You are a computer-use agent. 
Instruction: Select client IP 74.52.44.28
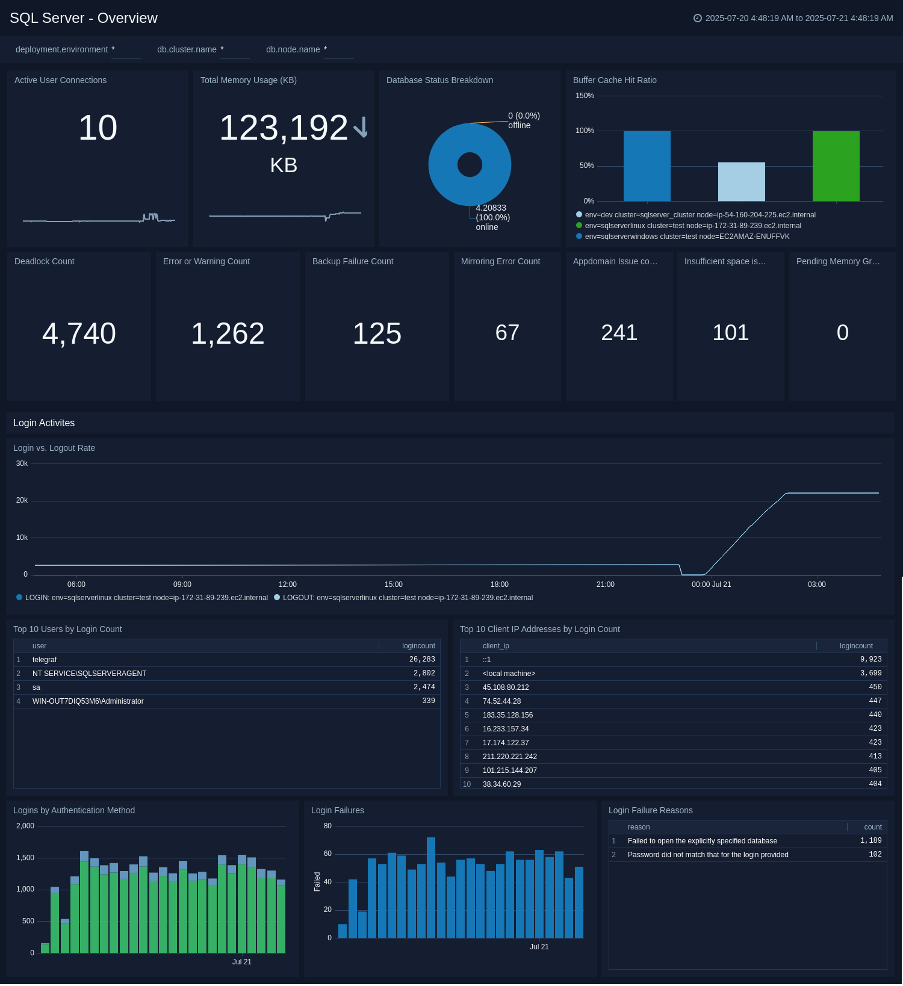tap(674, 701)
